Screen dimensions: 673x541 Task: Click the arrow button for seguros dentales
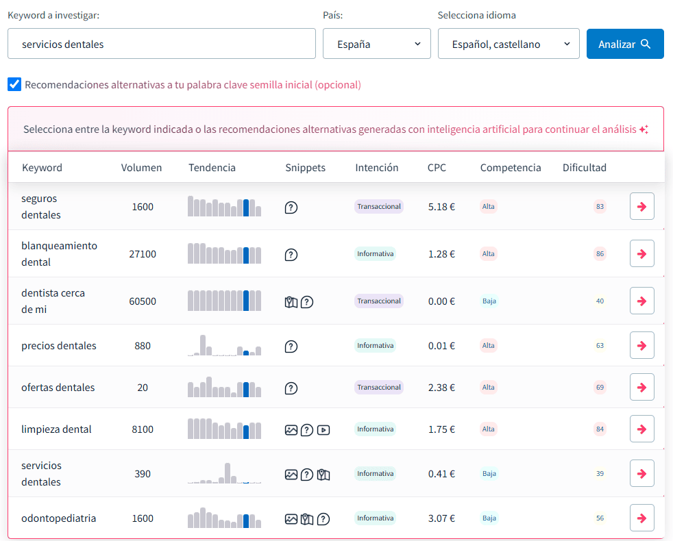click(641, 207)
